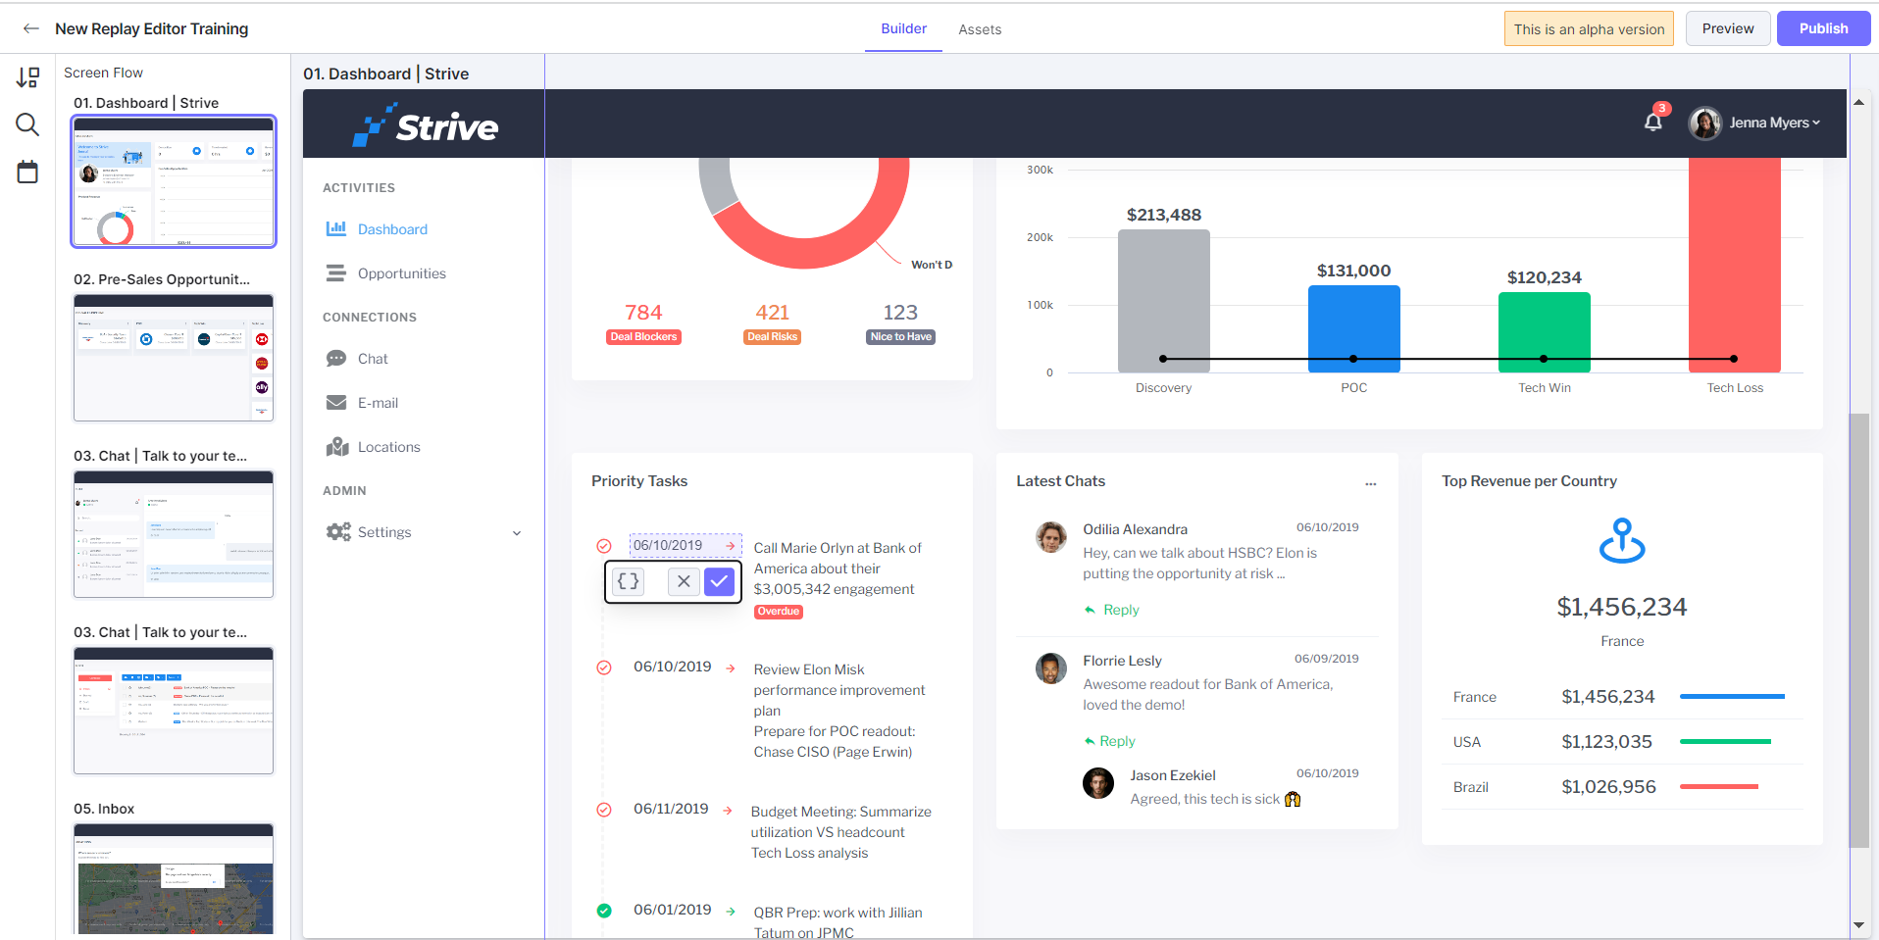The image size is (1879, 940).
Task: Open the search icon in the left rail
Action: pos(27,124)
